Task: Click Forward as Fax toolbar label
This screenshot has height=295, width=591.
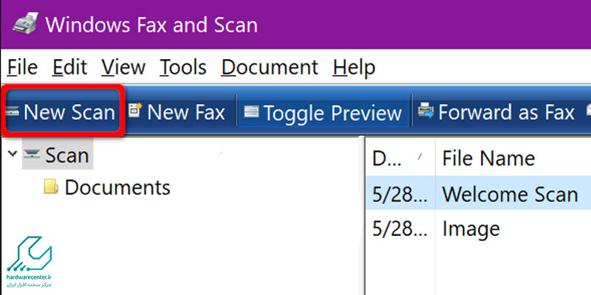Action: [506, 112]
